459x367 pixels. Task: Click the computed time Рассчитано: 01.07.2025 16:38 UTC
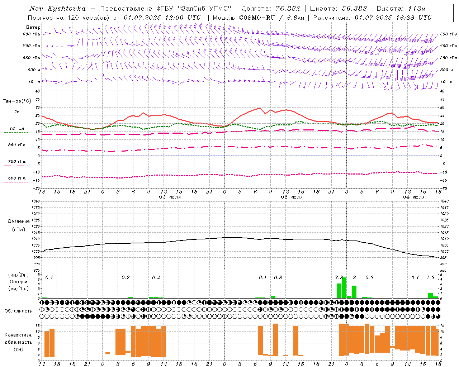click(372, 18)
